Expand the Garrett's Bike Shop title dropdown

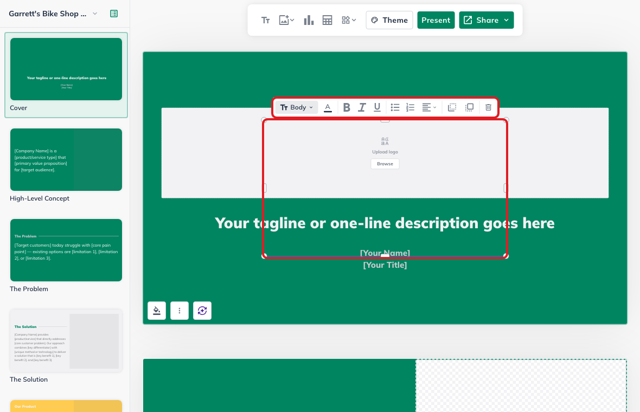95,14
